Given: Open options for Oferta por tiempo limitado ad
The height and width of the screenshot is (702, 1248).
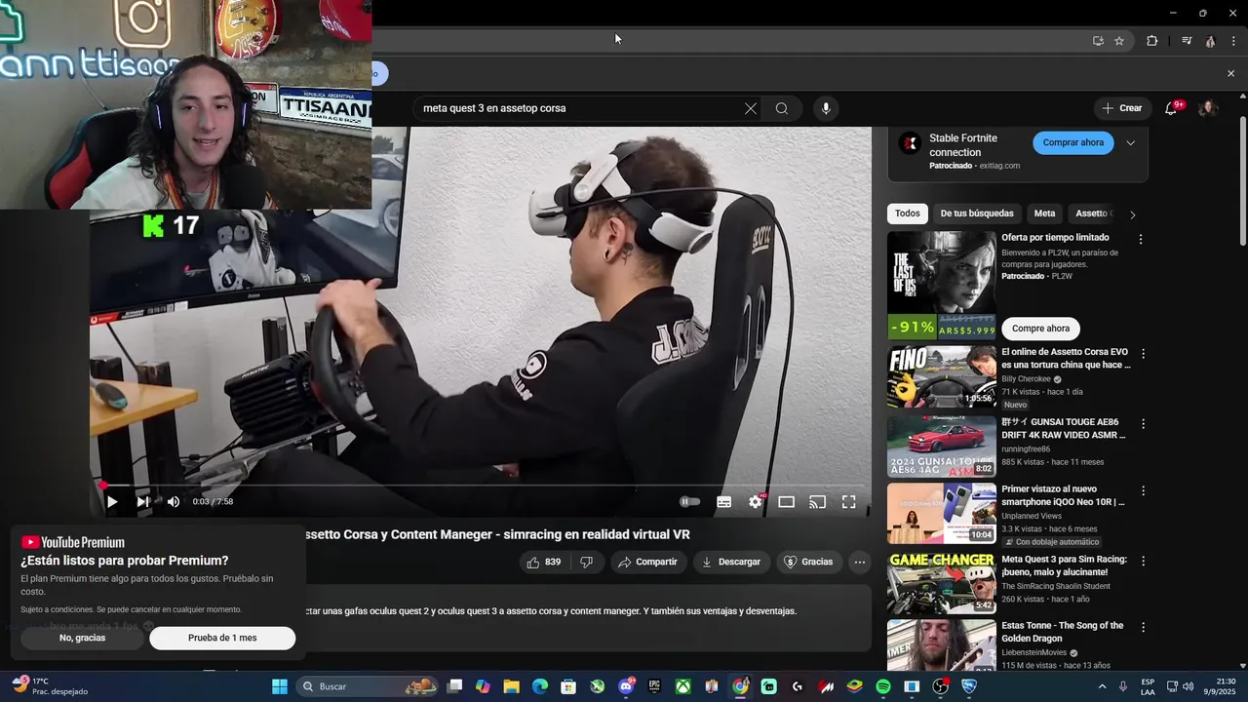Looking at the screenshot, I should tap(1141, 239).
